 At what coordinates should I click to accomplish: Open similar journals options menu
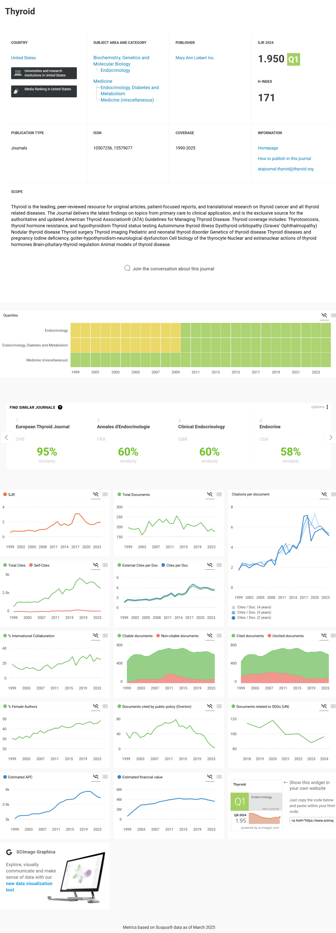pos(327,407)
